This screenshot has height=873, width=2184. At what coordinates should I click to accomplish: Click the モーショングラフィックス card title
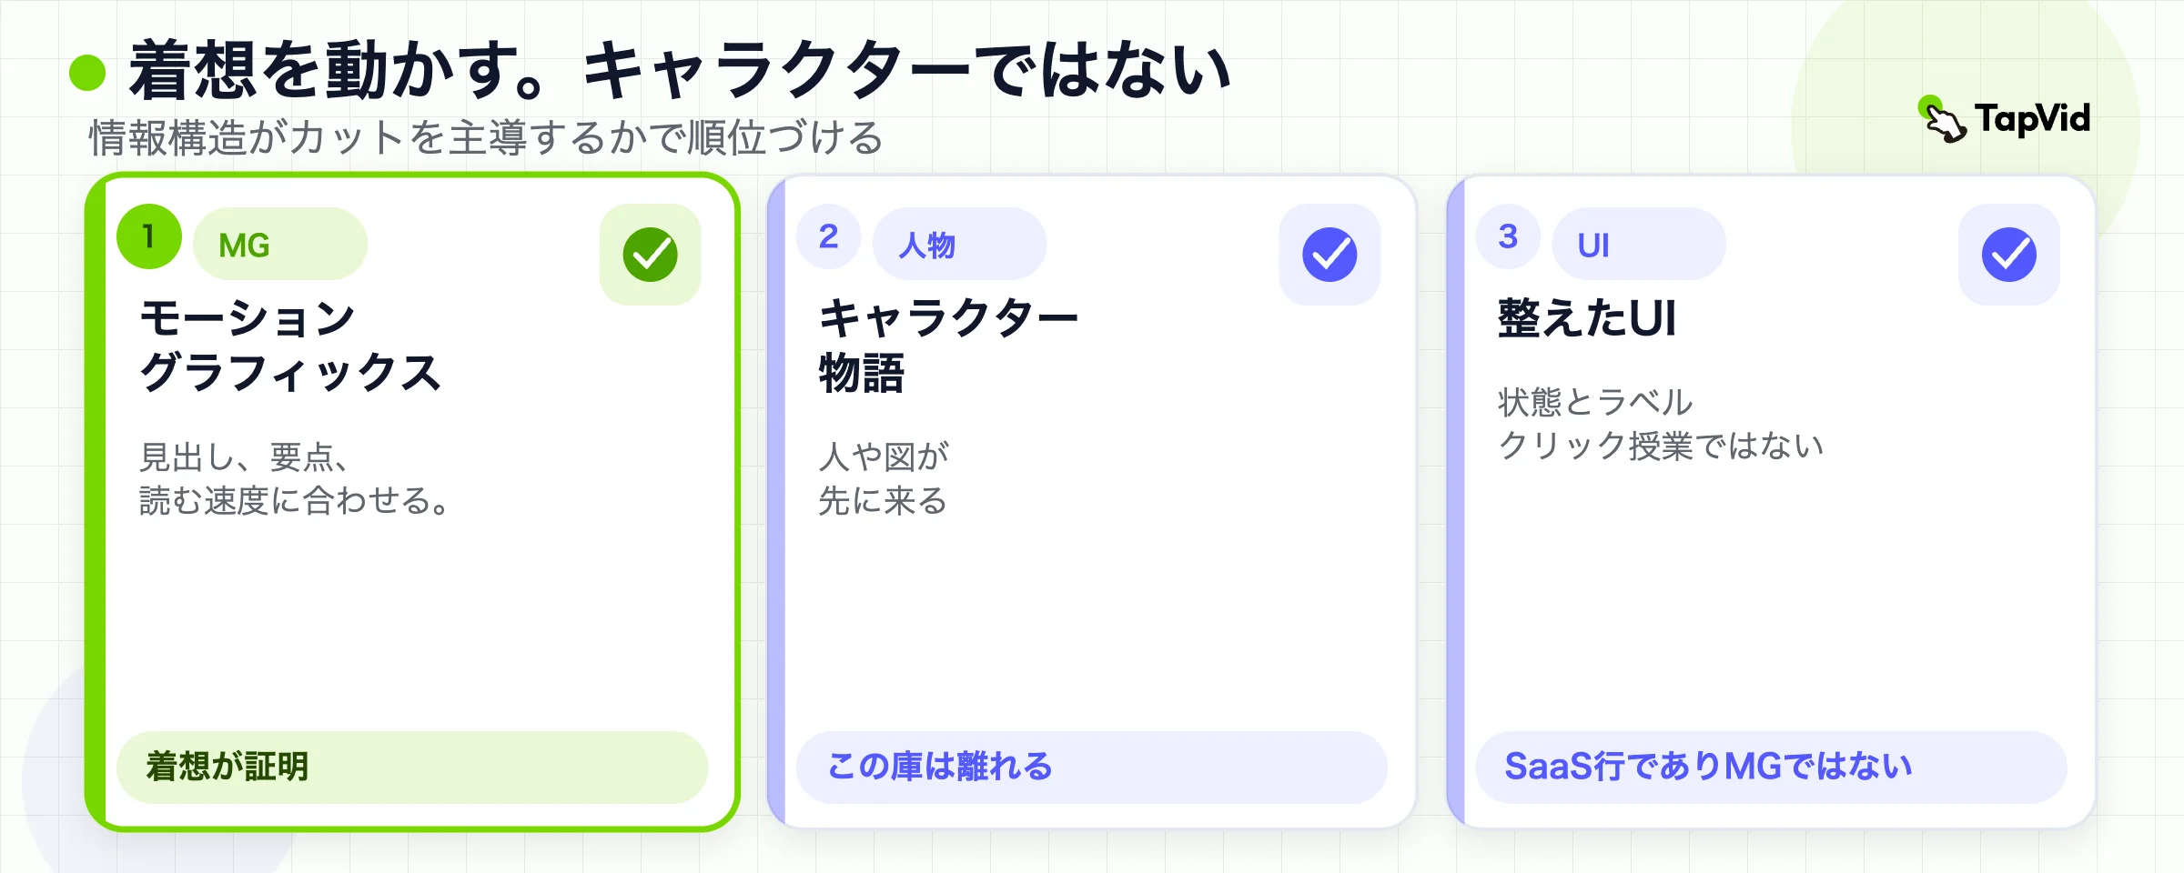tap(290, 346)
